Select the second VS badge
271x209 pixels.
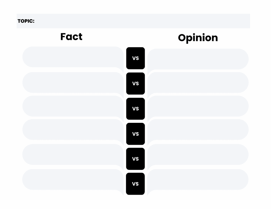[x=135, y=83]
